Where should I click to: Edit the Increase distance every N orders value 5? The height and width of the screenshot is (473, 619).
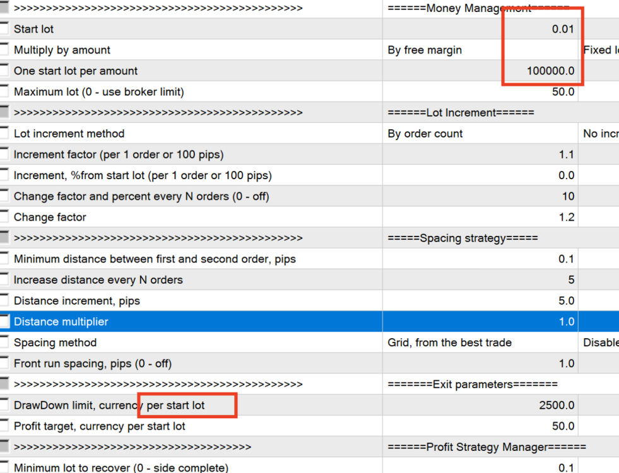click(480, 279)
